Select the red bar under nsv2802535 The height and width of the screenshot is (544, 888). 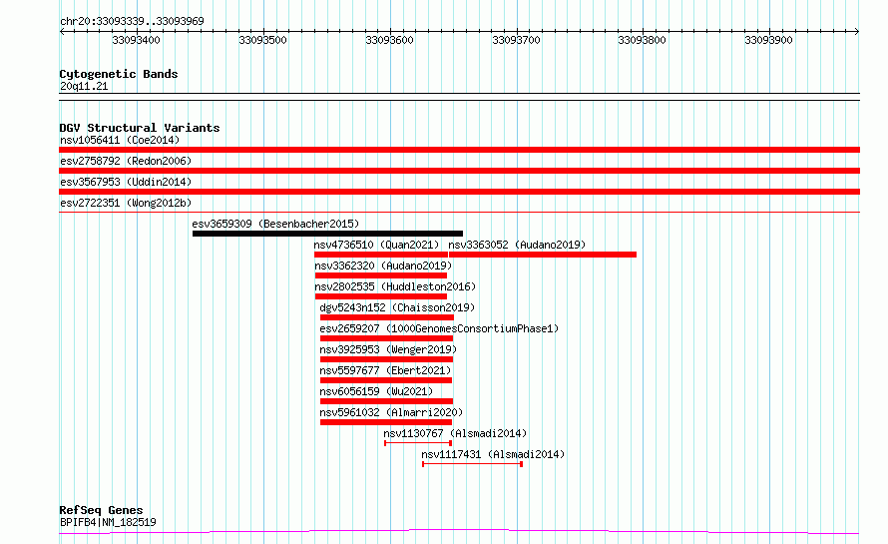[381, 296]
